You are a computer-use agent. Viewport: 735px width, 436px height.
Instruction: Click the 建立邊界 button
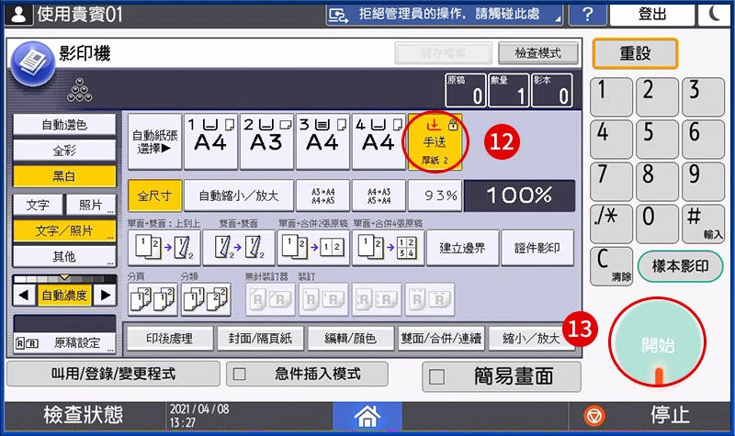pos(462,248)
